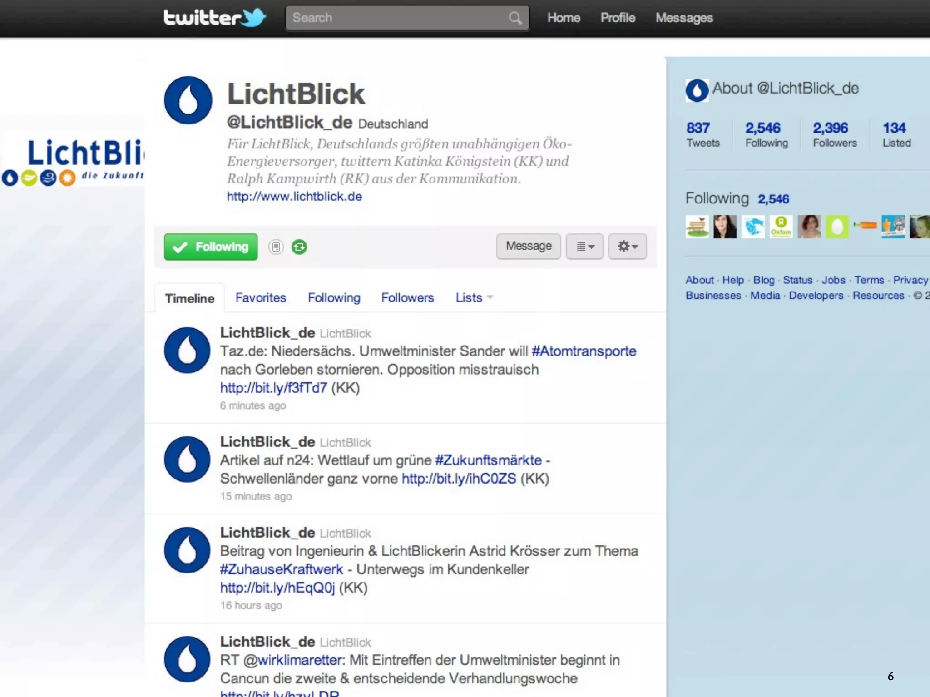Open the lists dropdown button

coord(584,247)
